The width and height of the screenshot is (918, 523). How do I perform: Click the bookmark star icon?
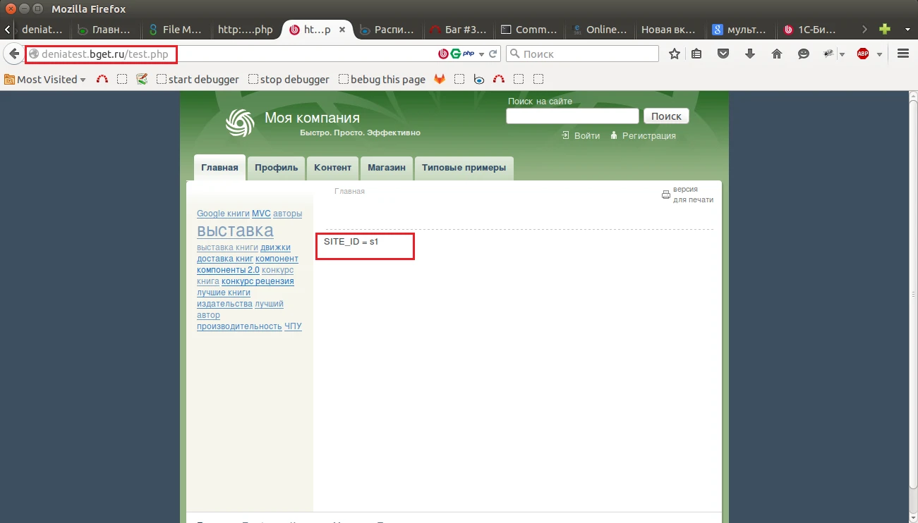[675, 54]
